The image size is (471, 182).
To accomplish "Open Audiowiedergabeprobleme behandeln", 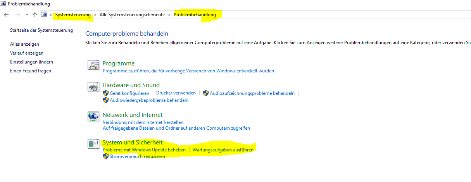I will point(149,100).
